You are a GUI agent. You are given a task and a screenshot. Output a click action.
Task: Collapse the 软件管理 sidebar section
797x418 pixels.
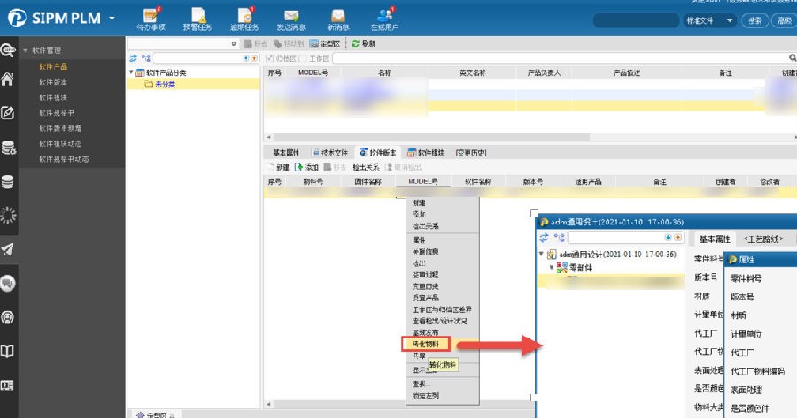[26, 50]
